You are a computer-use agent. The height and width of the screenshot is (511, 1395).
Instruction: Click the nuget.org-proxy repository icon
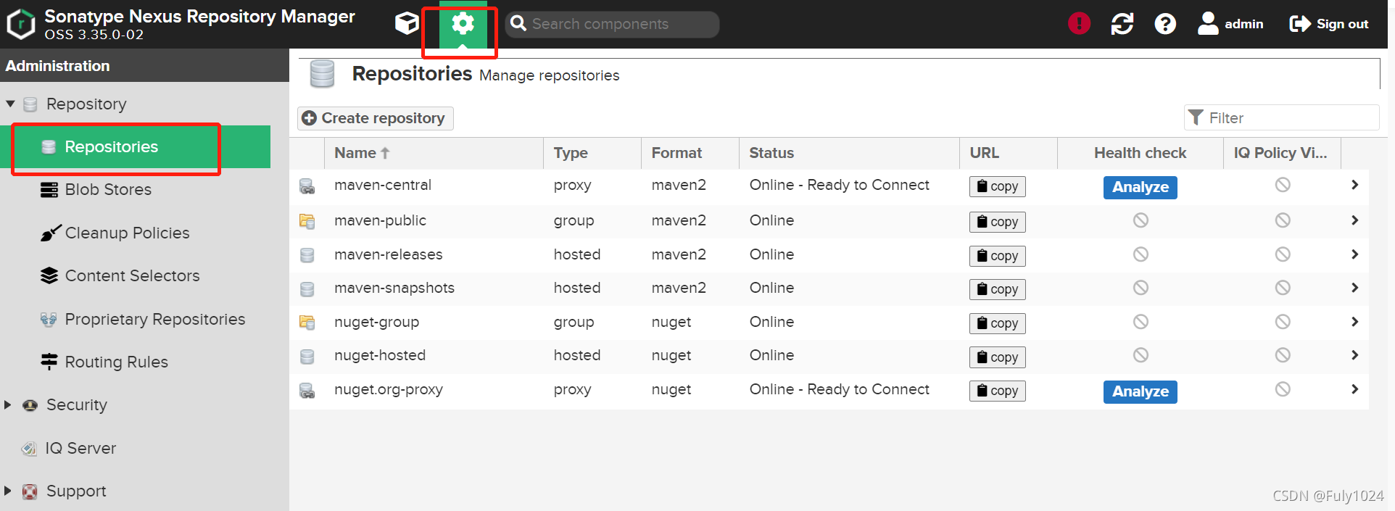pyautogui.click(x=307, y=391)
